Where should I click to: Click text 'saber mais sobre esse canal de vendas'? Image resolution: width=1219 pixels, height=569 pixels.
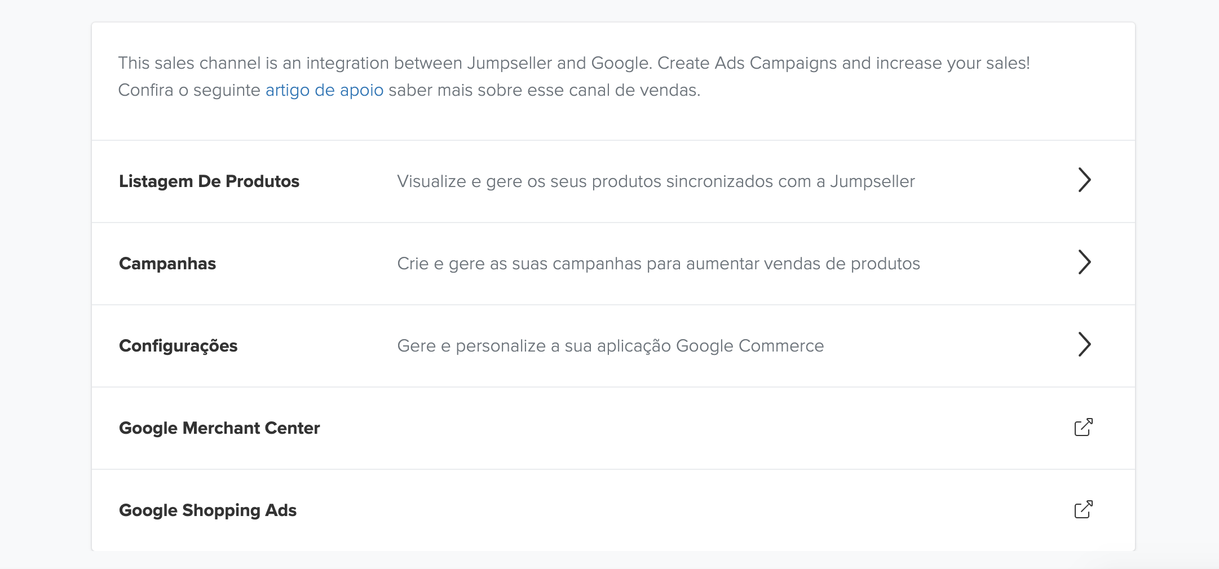544,90
